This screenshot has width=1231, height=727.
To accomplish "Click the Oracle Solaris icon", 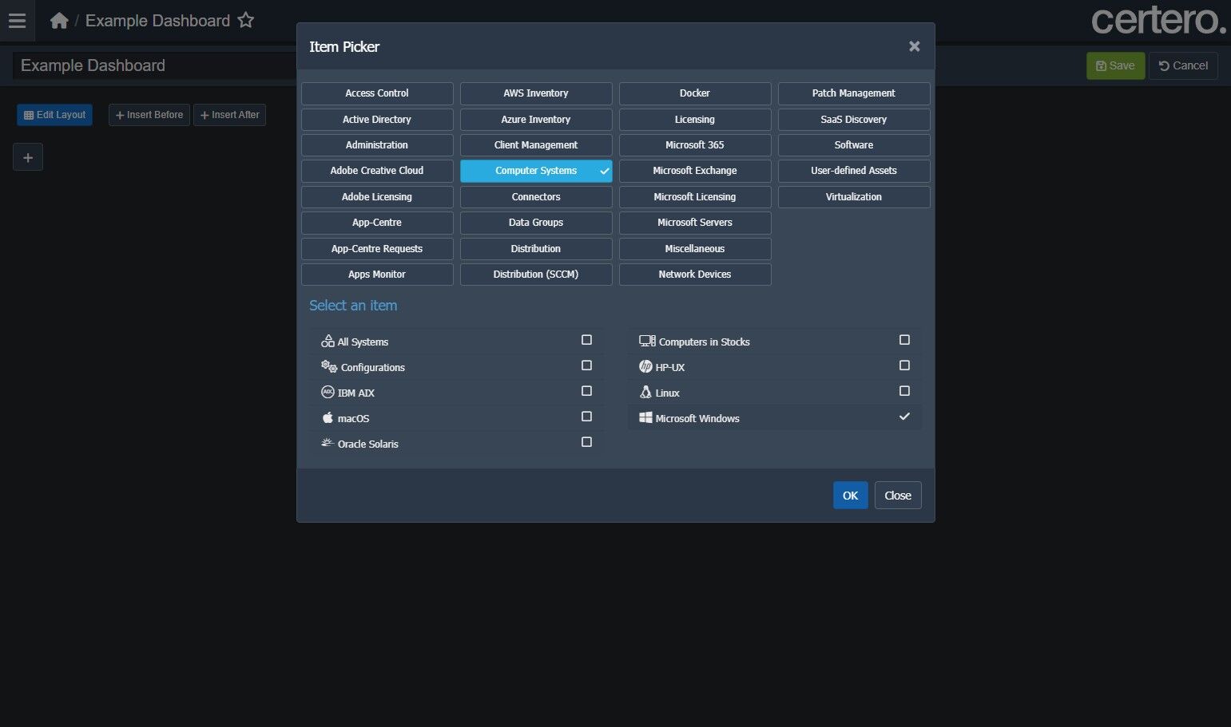I will [328, 444].
